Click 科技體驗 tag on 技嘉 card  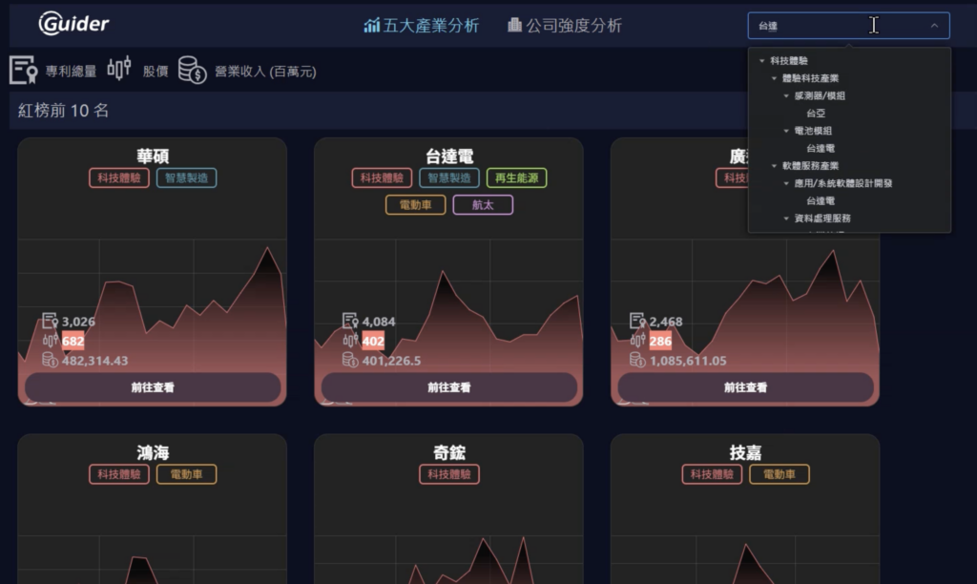712,473
